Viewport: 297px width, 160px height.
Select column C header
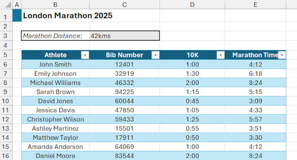tap(125, 5)
